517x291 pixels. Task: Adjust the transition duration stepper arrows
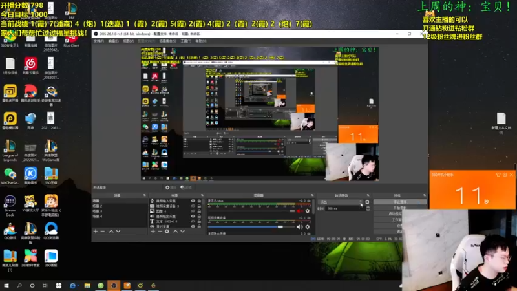pos(368,208)
